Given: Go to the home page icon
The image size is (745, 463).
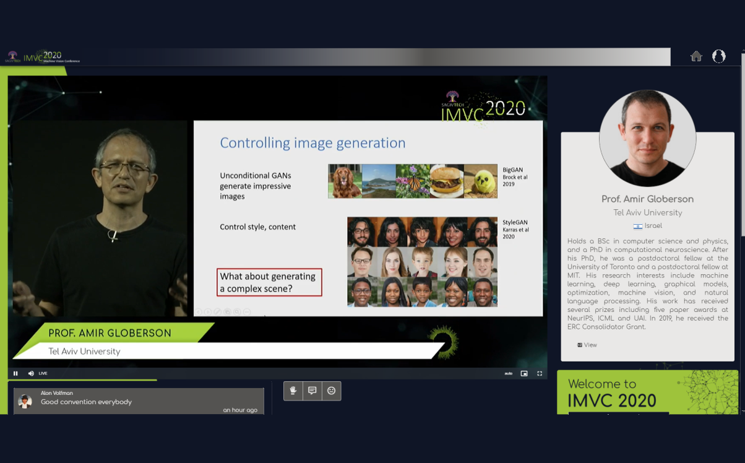Looking at the screenshot, I should tap(696, 56).
